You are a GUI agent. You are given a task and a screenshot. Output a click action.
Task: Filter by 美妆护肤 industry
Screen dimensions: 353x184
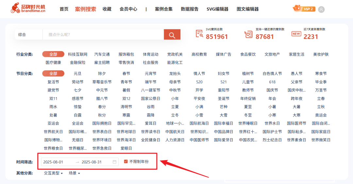[321, 54]
